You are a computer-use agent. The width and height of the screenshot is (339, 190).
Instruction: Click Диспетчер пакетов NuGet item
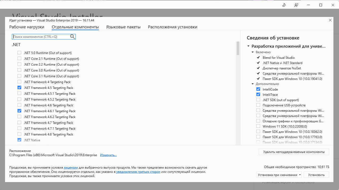pyautogui.click(x=282, y=68)
